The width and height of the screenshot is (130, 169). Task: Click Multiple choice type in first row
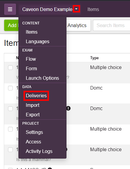point(106,68)
